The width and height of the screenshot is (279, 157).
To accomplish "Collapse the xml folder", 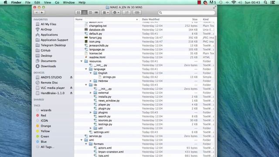I will point(82,140).
